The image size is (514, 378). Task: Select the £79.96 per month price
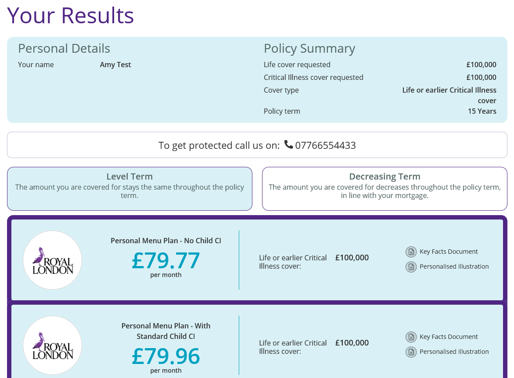click(x=166, y=356)
